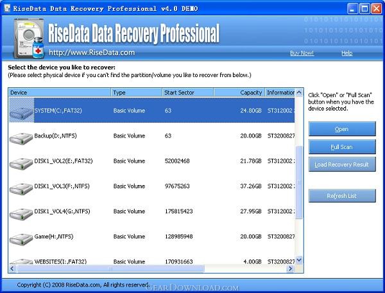This screenshot has height=293, width=385.
Task: Click the 20.00GB capacity in Game row
Action: click(251, 236)
